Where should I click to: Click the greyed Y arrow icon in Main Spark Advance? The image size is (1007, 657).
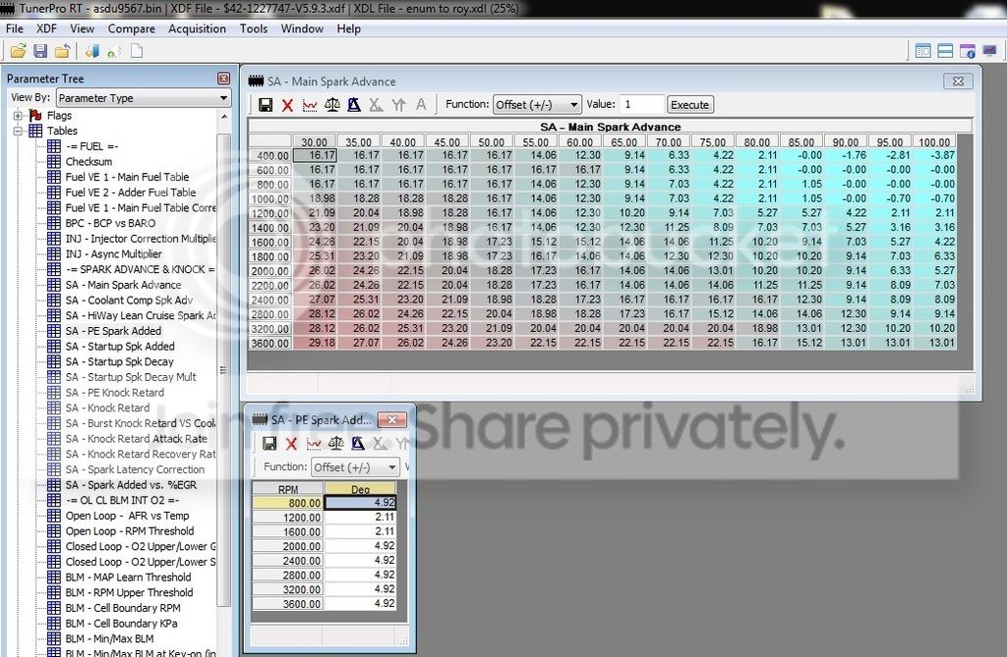[x=399, y=104]
